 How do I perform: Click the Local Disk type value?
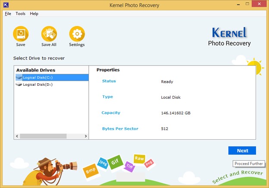pyautogui.click(x=171, y=97)
